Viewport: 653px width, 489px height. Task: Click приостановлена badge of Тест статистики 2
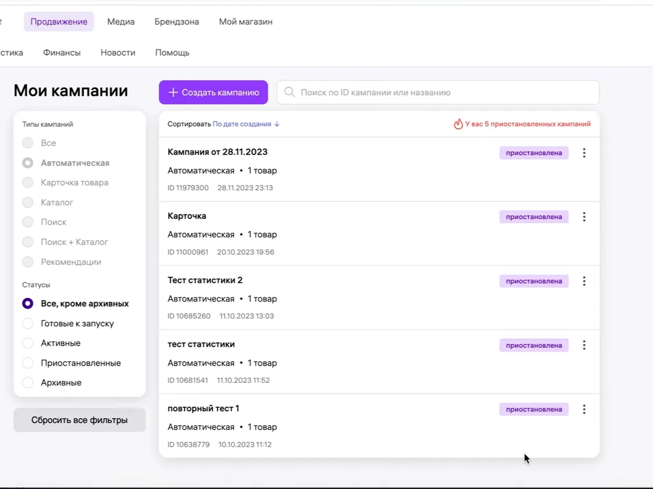point(534,281)
